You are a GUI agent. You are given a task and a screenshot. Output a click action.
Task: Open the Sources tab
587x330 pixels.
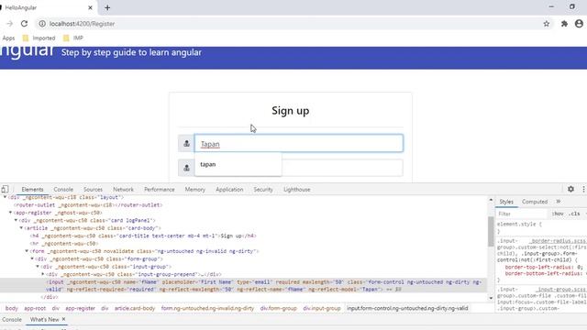93,190
